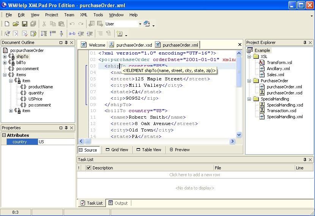Pin the Document Outline panel
315x216 pixels.
click(66, 42)
